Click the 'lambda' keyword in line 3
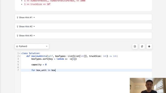This screenshot has height=93, width=166. [x=60, y=59]
